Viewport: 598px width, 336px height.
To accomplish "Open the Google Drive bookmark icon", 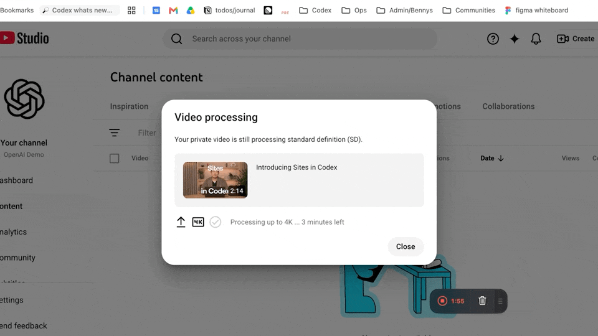I will pyautogui.click(x=191, y=11).
